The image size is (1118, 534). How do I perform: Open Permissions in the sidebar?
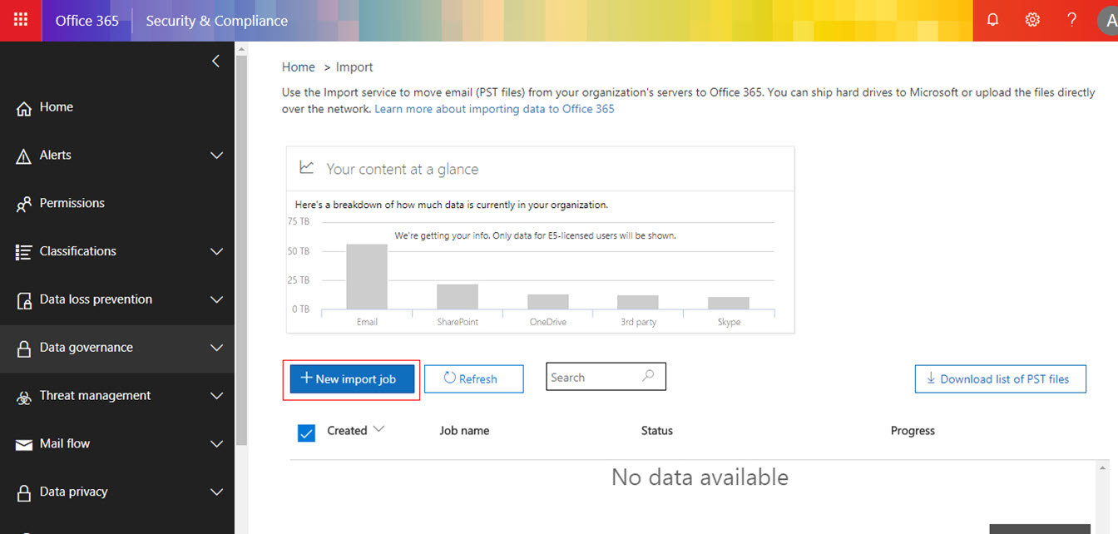pos(117,203)
